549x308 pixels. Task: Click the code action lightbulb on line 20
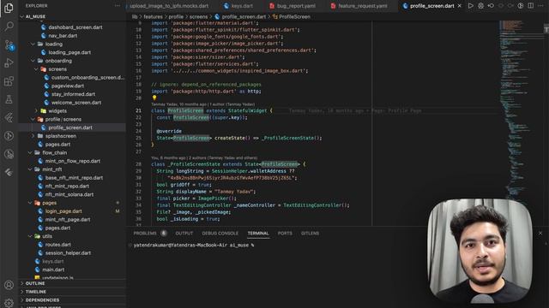[154, 98]
